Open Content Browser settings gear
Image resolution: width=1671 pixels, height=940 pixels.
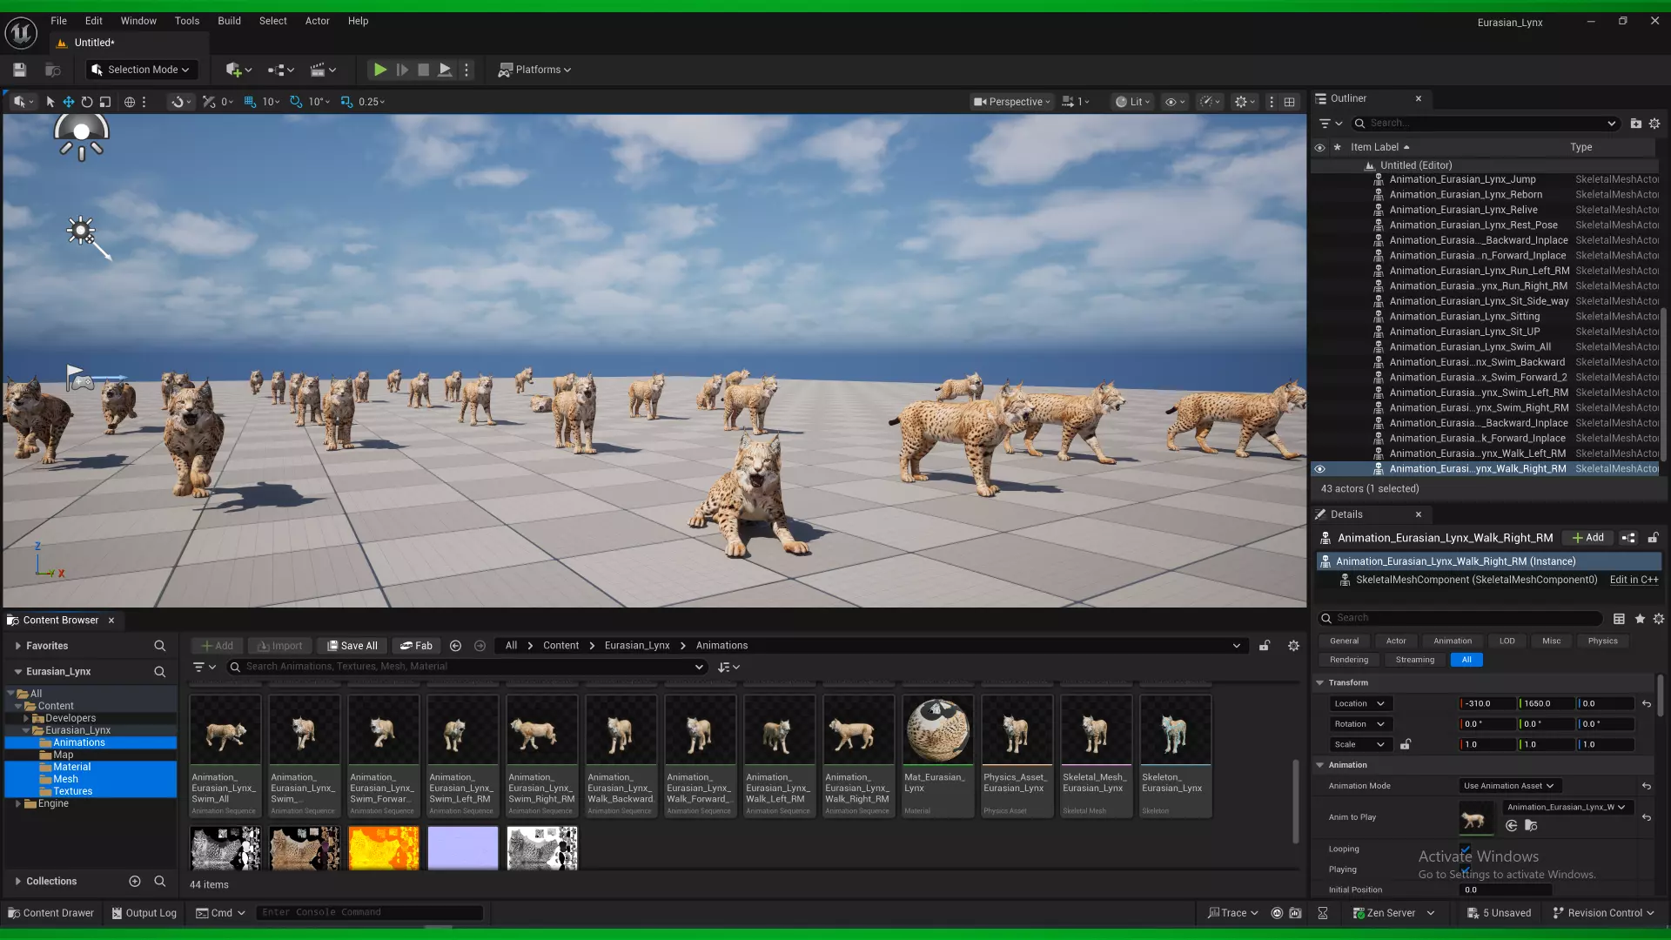1293,646
